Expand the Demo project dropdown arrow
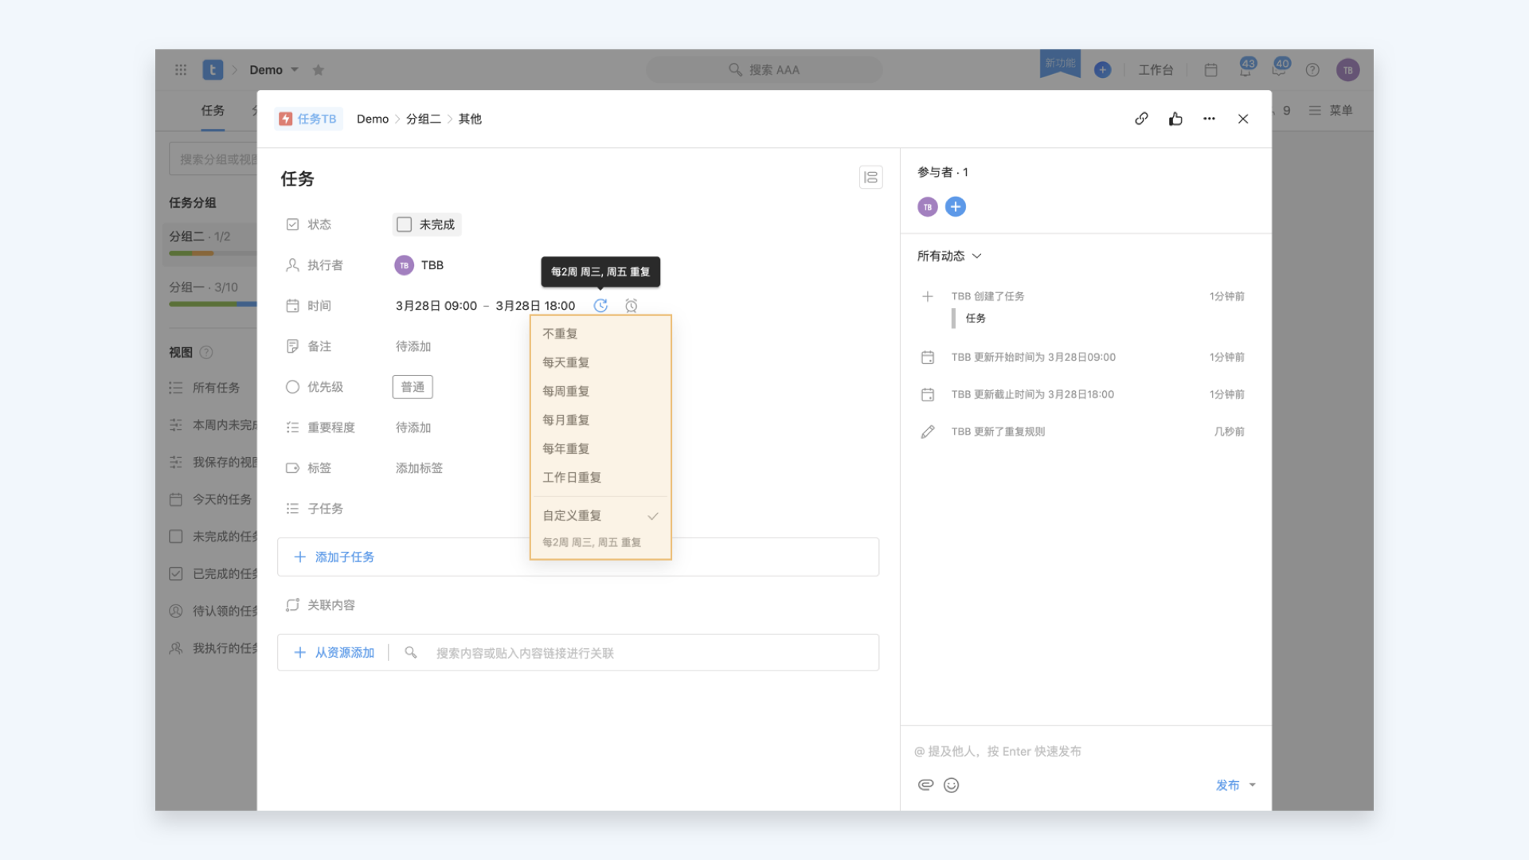The image size is (1529, 860). pyautogui.click(x=295, y=70)
